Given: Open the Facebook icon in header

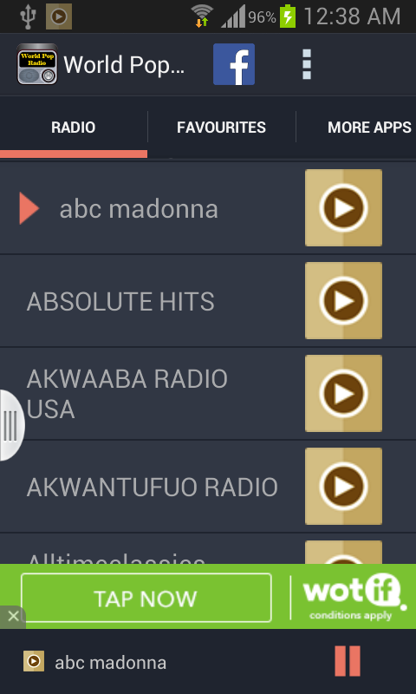Looking at the screenshot, I should tap(233, 64).
